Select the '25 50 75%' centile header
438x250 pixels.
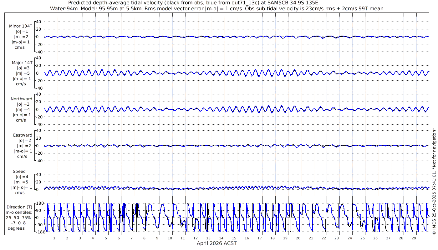pyautogui.click(x=19, y=218)
